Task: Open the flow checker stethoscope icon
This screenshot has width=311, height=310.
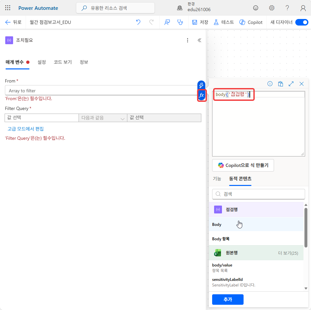Action: [180, 22]
